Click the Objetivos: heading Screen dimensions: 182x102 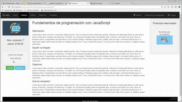37,65
